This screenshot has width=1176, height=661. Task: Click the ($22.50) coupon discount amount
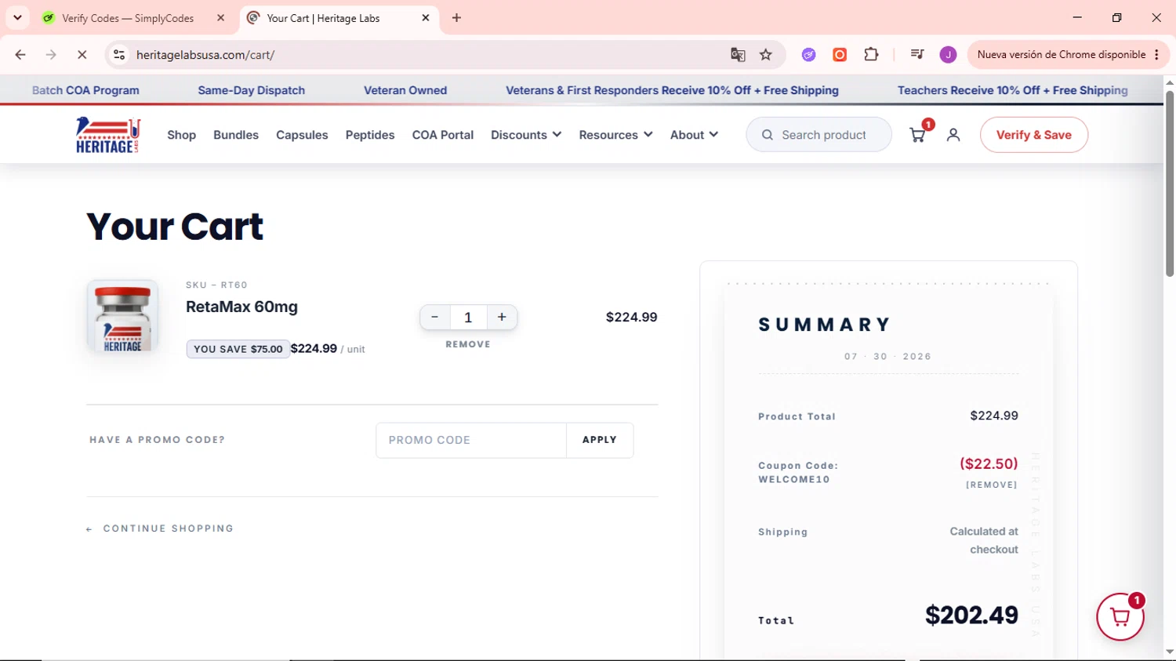point(989,463)
